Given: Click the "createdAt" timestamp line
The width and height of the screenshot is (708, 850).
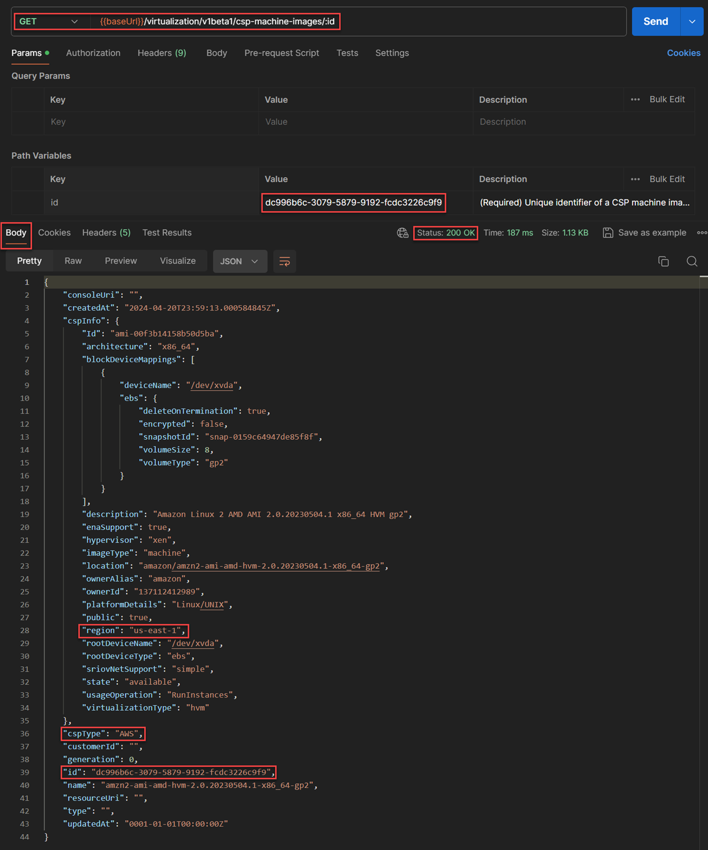Looking at the screenshot, I should pyautogui.click(x=171, y=308).
